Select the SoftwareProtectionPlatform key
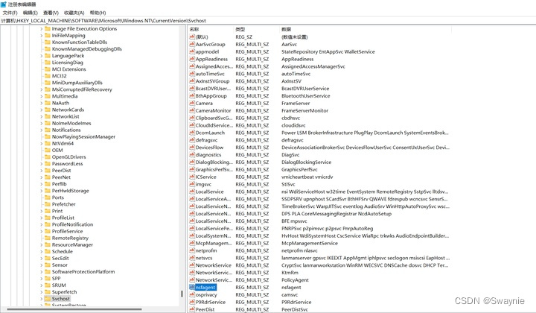The width and height of the screenshot is (536, 313). pos(83,271)
